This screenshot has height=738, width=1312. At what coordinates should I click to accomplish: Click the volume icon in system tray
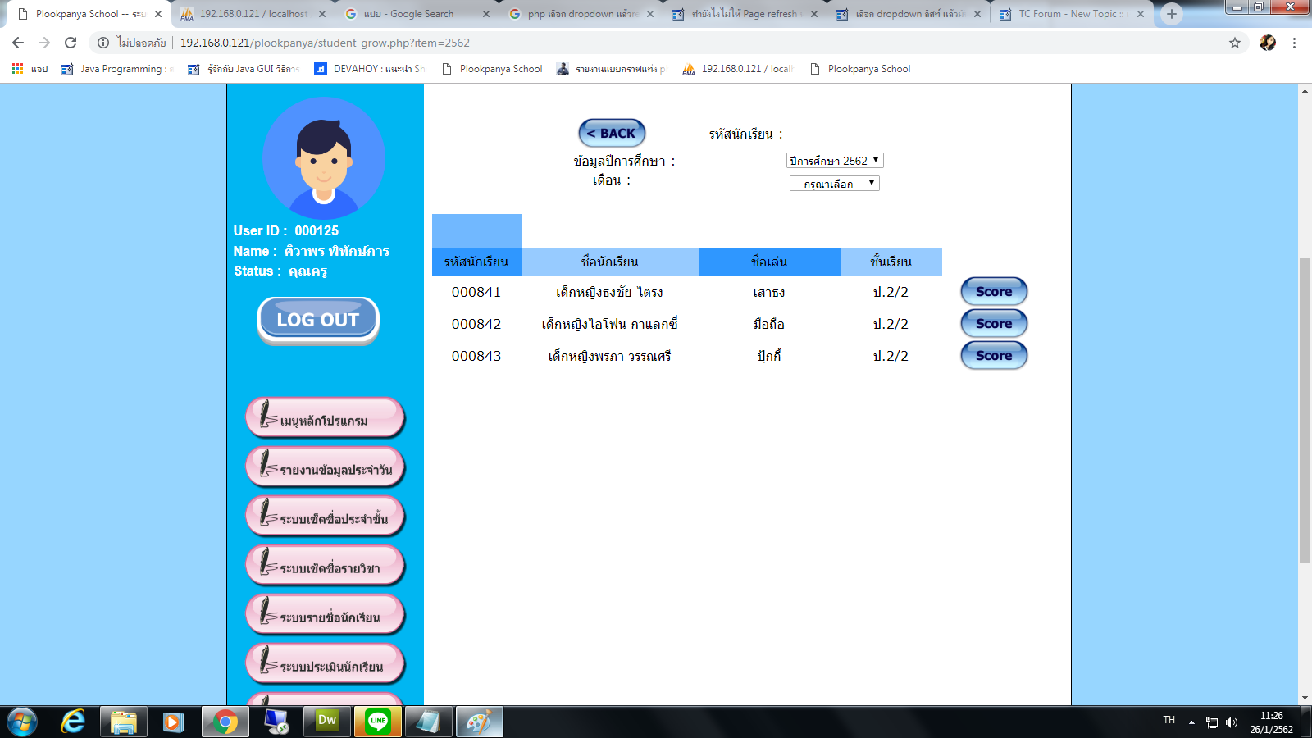(1232, 722)
